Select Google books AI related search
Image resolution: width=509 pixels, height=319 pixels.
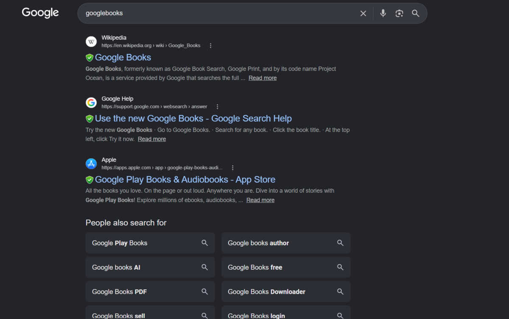click(150, 267)
